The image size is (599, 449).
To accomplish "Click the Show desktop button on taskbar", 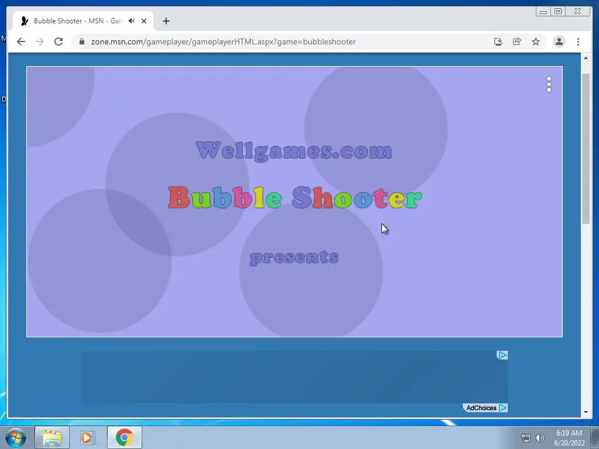I will click(x=595, y=437).
